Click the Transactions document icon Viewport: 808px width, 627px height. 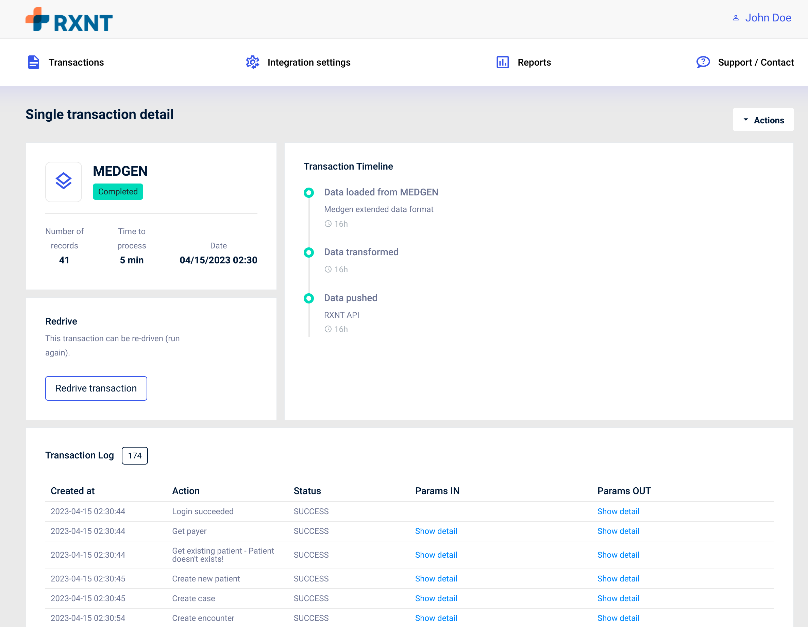pos(33,62)
